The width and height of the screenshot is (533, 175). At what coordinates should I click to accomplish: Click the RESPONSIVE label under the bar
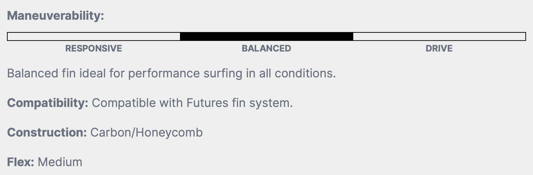(x=94, y=49)
